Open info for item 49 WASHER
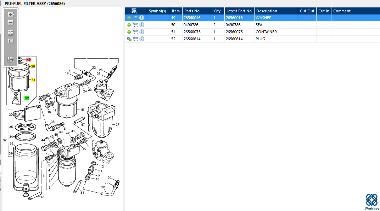 142,18
